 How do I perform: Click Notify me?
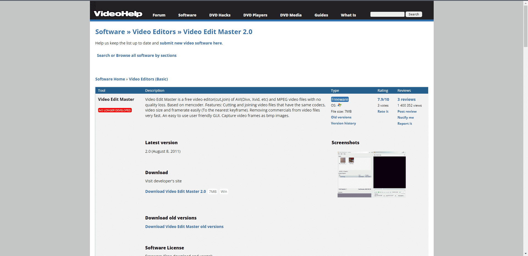coord(406,118)
